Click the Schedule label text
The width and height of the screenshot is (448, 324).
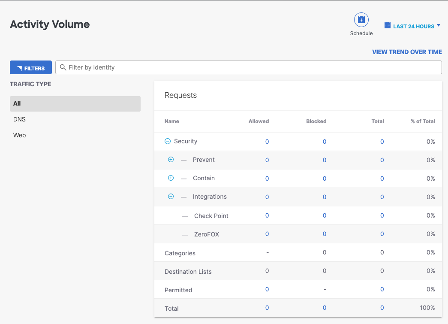pos(361,33)
